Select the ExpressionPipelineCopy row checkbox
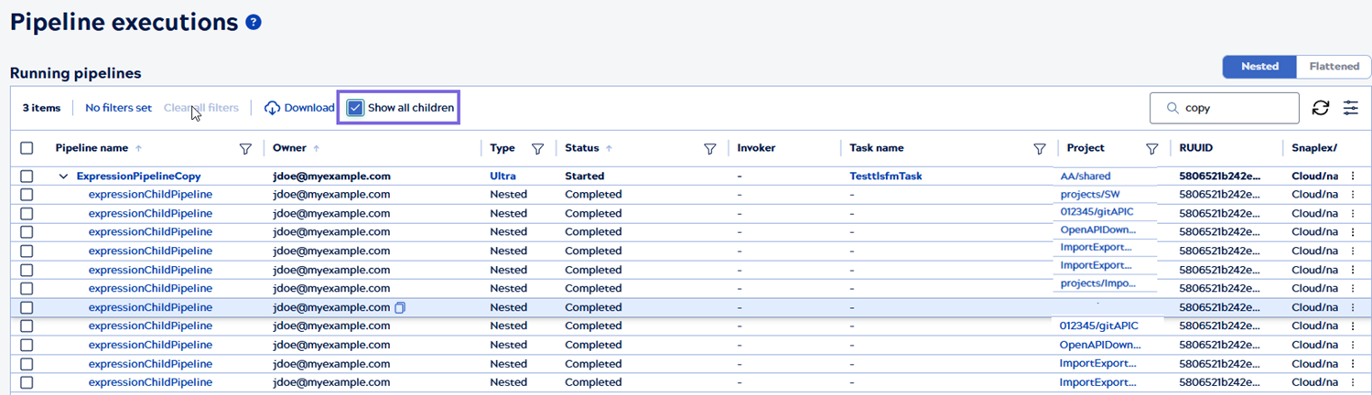The width and height of the screenshot is (1372, 395). 27,176
